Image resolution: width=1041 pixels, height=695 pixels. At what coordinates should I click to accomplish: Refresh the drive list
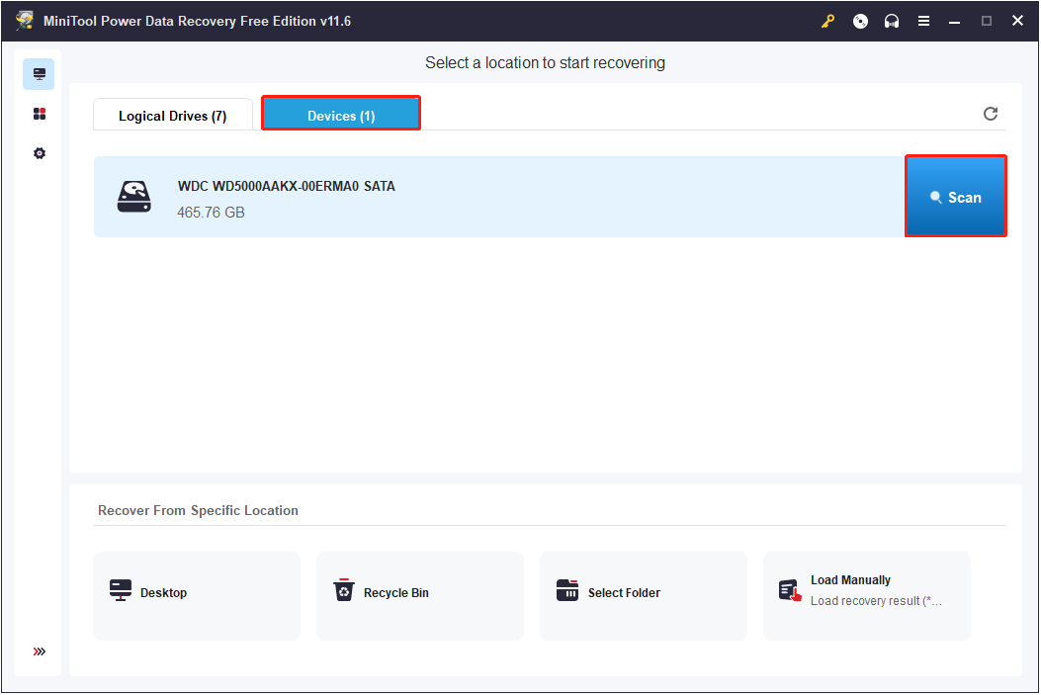[x=991, y=114]
